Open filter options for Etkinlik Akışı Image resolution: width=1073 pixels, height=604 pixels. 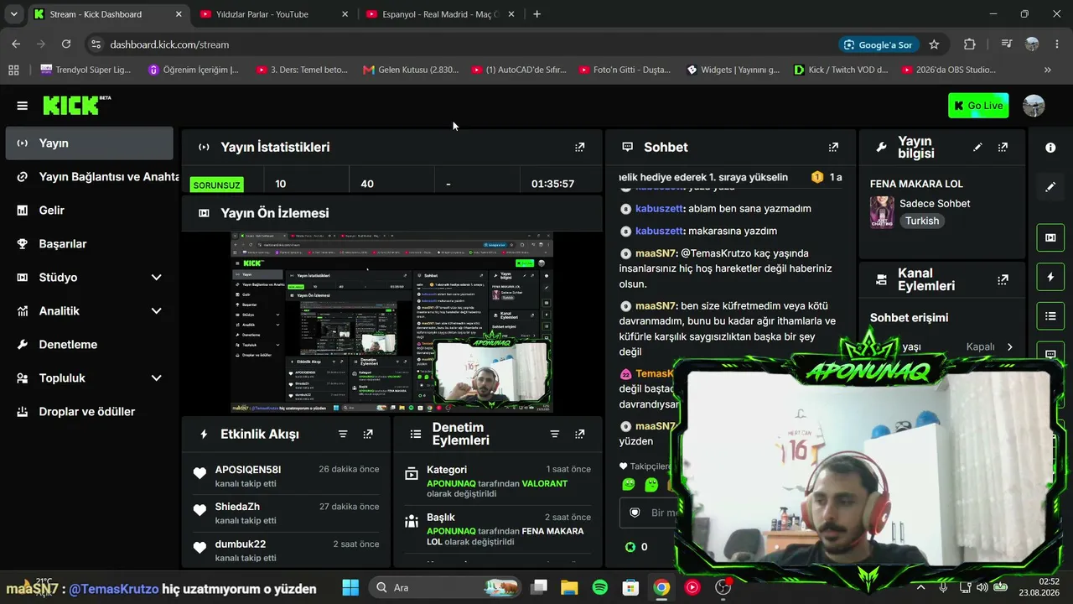tap(343, 434)
